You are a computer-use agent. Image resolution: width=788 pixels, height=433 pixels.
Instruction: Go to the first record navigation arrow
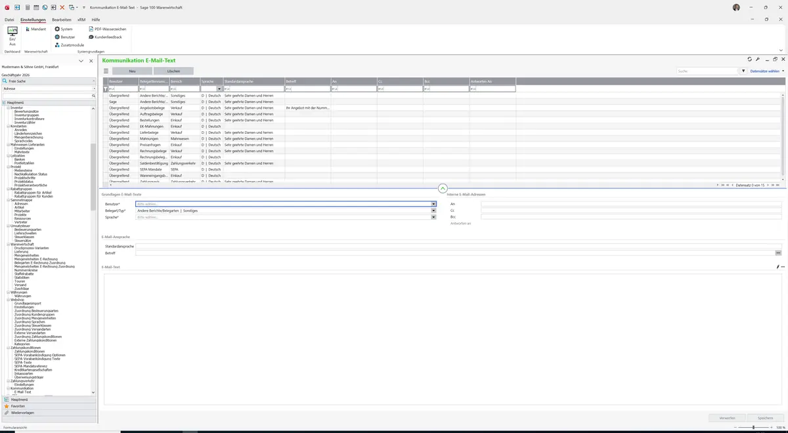click(x=723, y=186)
